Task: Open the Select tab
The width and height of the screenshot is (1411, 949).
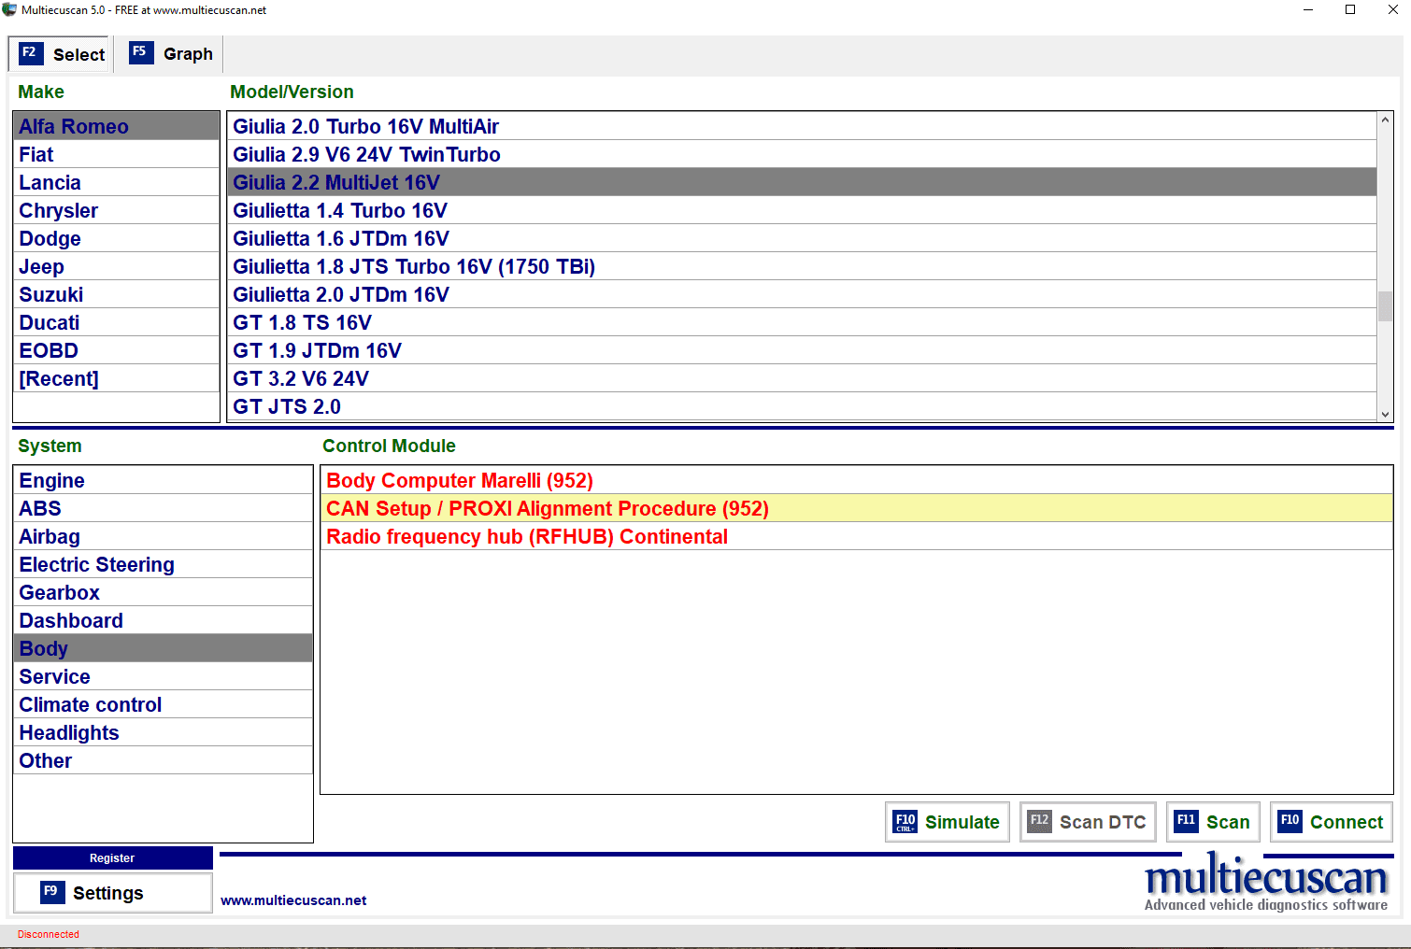Action: click(78, 55)
